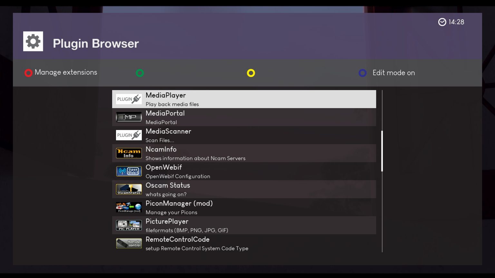Click the MediaScanner plugin icon
495x278 pixels.
pyautogui.click(x=129, y=135)
